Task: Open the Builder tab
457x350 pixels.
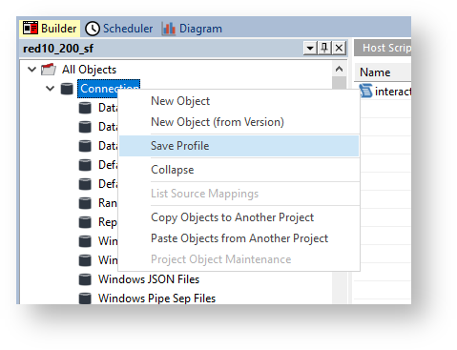Action: coord(50,29)
